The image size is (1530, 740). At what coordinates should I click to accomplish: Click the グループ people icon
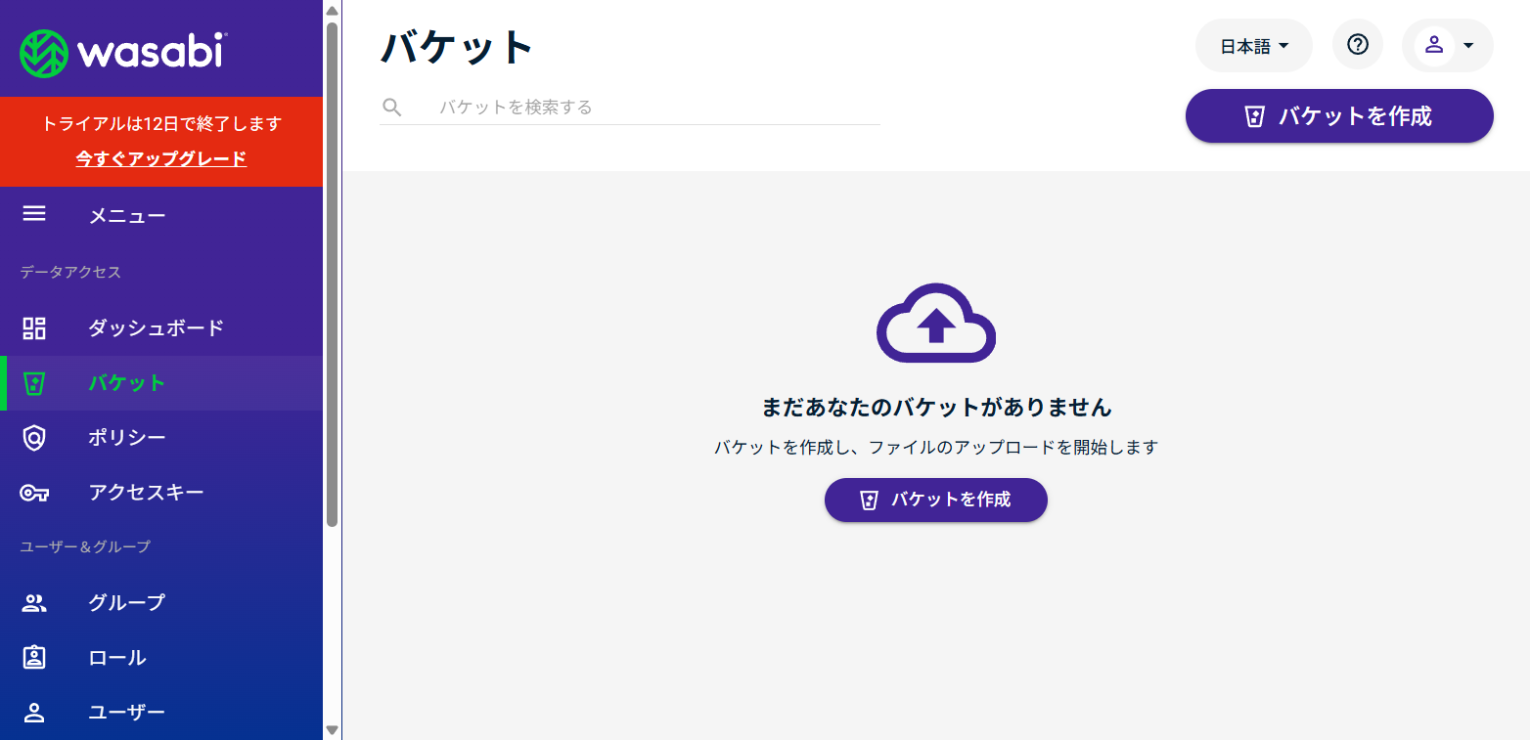pos(34,603)
